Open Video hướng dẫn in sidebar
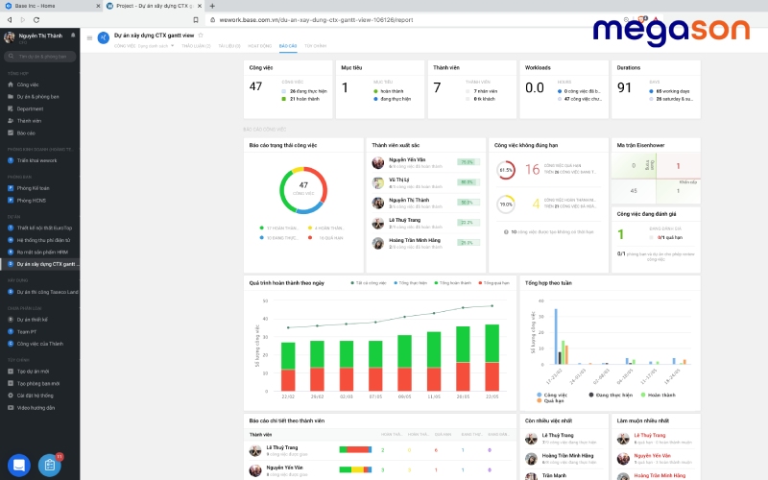768x480 pixels. coord(36,407)
